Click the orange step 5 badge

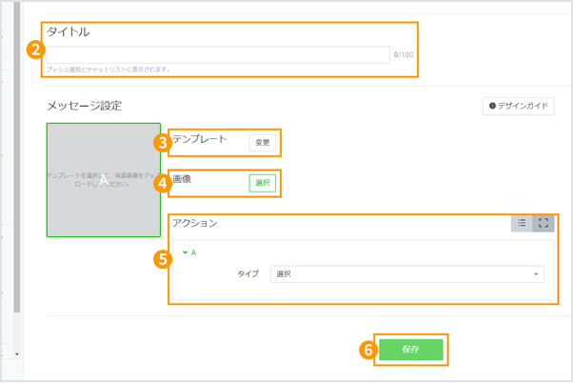[163, 258]
